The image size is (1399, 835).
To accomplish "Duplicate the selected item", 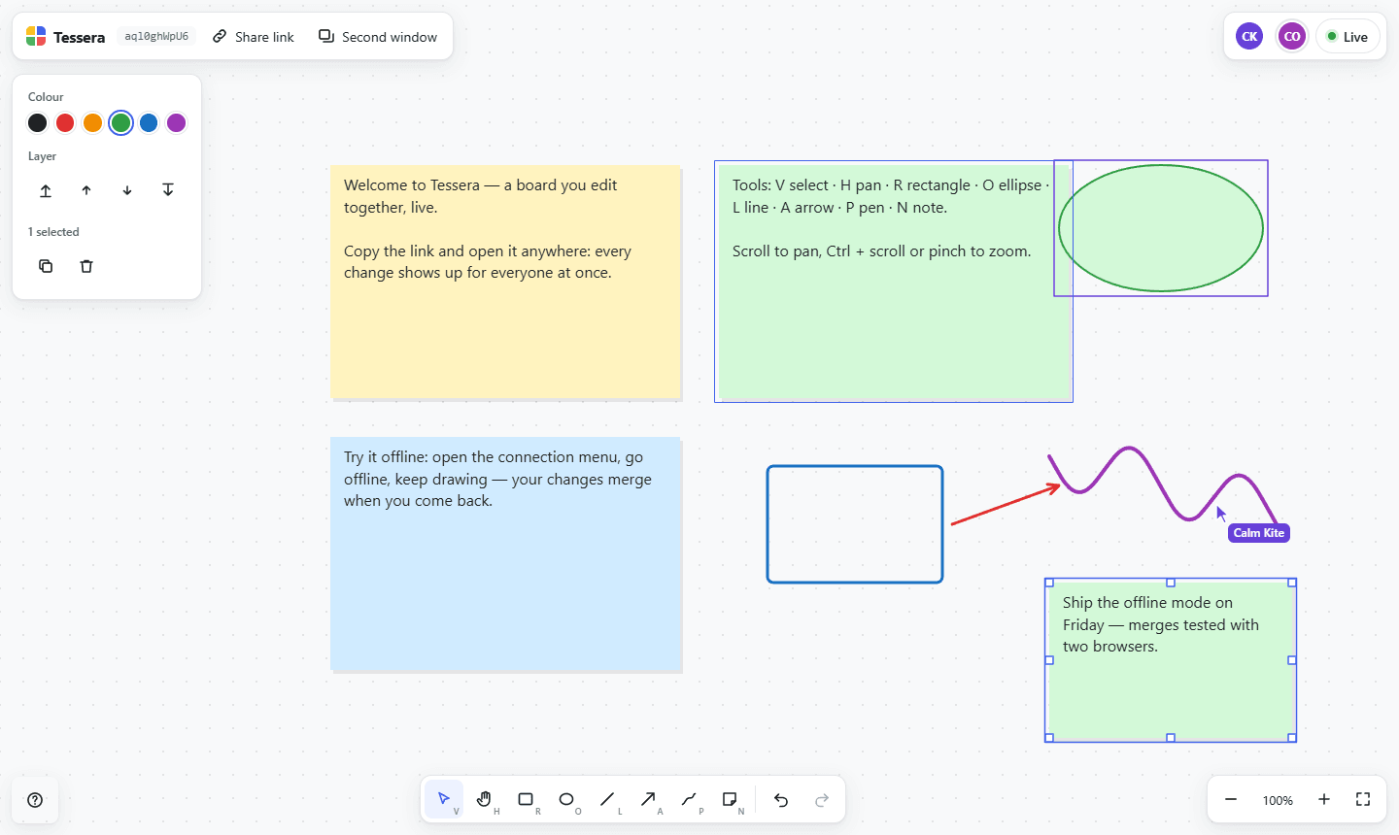I will [x=46, y=266].
